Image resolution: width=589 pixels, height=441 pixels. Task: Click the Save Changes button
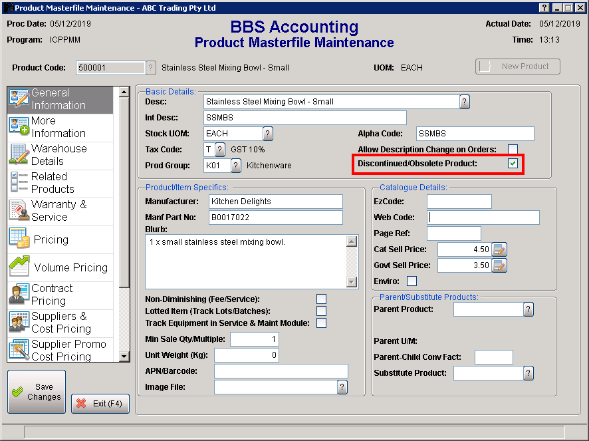[37, 392]
